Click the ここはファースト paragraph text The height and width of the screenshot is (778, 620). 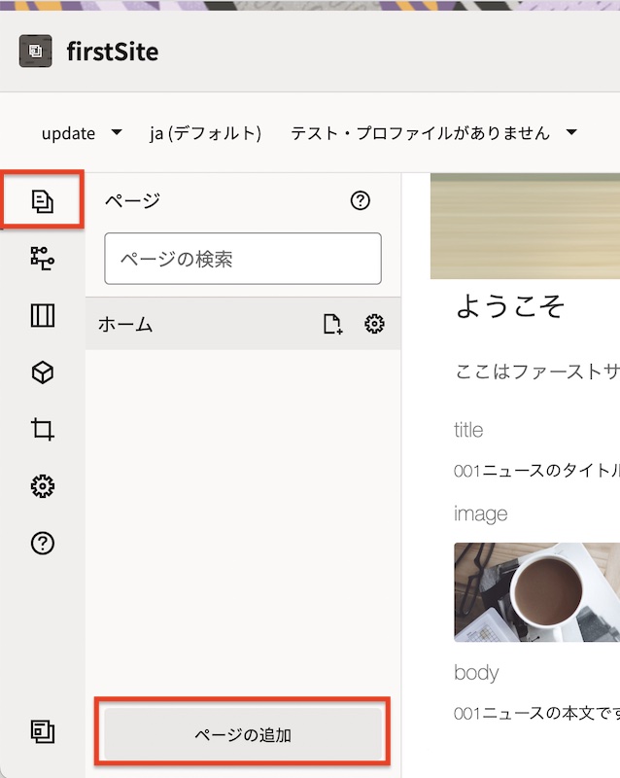pyautogui.click(x=537, y=371)
